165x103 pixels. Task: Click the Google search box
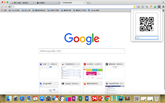[x=82, y=51]
